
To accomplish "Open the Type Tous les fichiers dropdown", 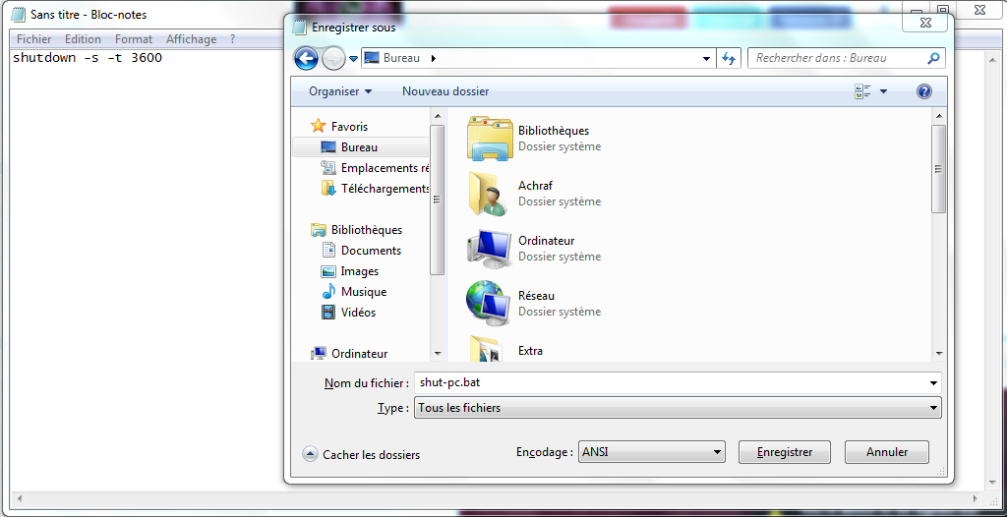I will [678, 408].
